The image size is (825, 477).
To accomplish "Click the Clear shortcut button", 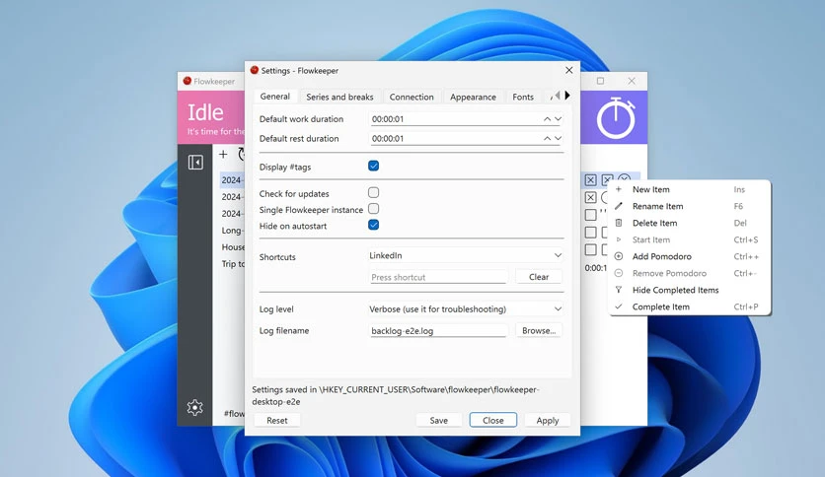I will pyautogui.click(x=538, y=277).
